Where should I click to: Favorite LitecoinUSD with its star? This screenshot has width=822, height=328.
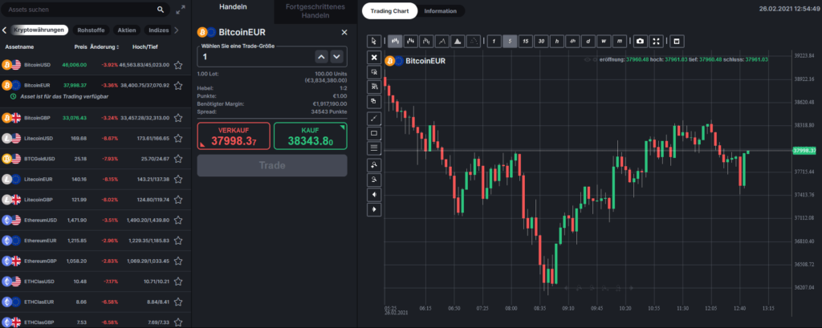pos(178,138)
